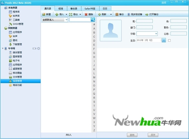189x139 pixels.
Task: Click the 职务 job title field
Action: pos(179,27)
